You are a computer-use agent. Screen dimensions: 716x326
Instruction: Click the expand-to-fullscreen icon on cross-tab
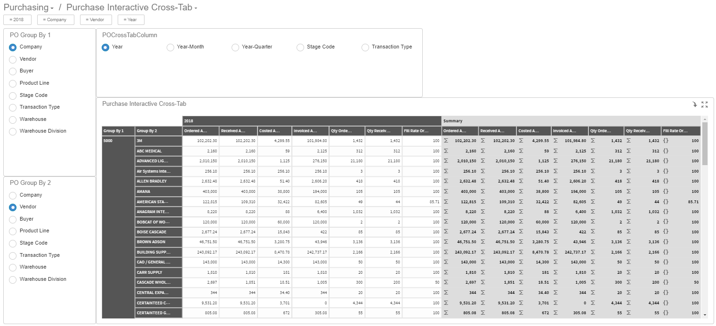[704, 104]
